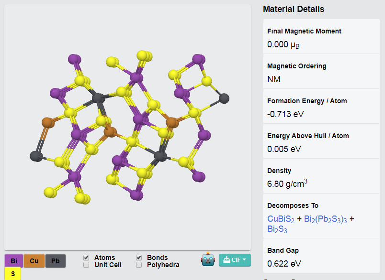The width and height of the screenshot is (385, 280).
Task: Click the orange Cu atom at far left
Action: pyautogui.click(x=47, y=123)
